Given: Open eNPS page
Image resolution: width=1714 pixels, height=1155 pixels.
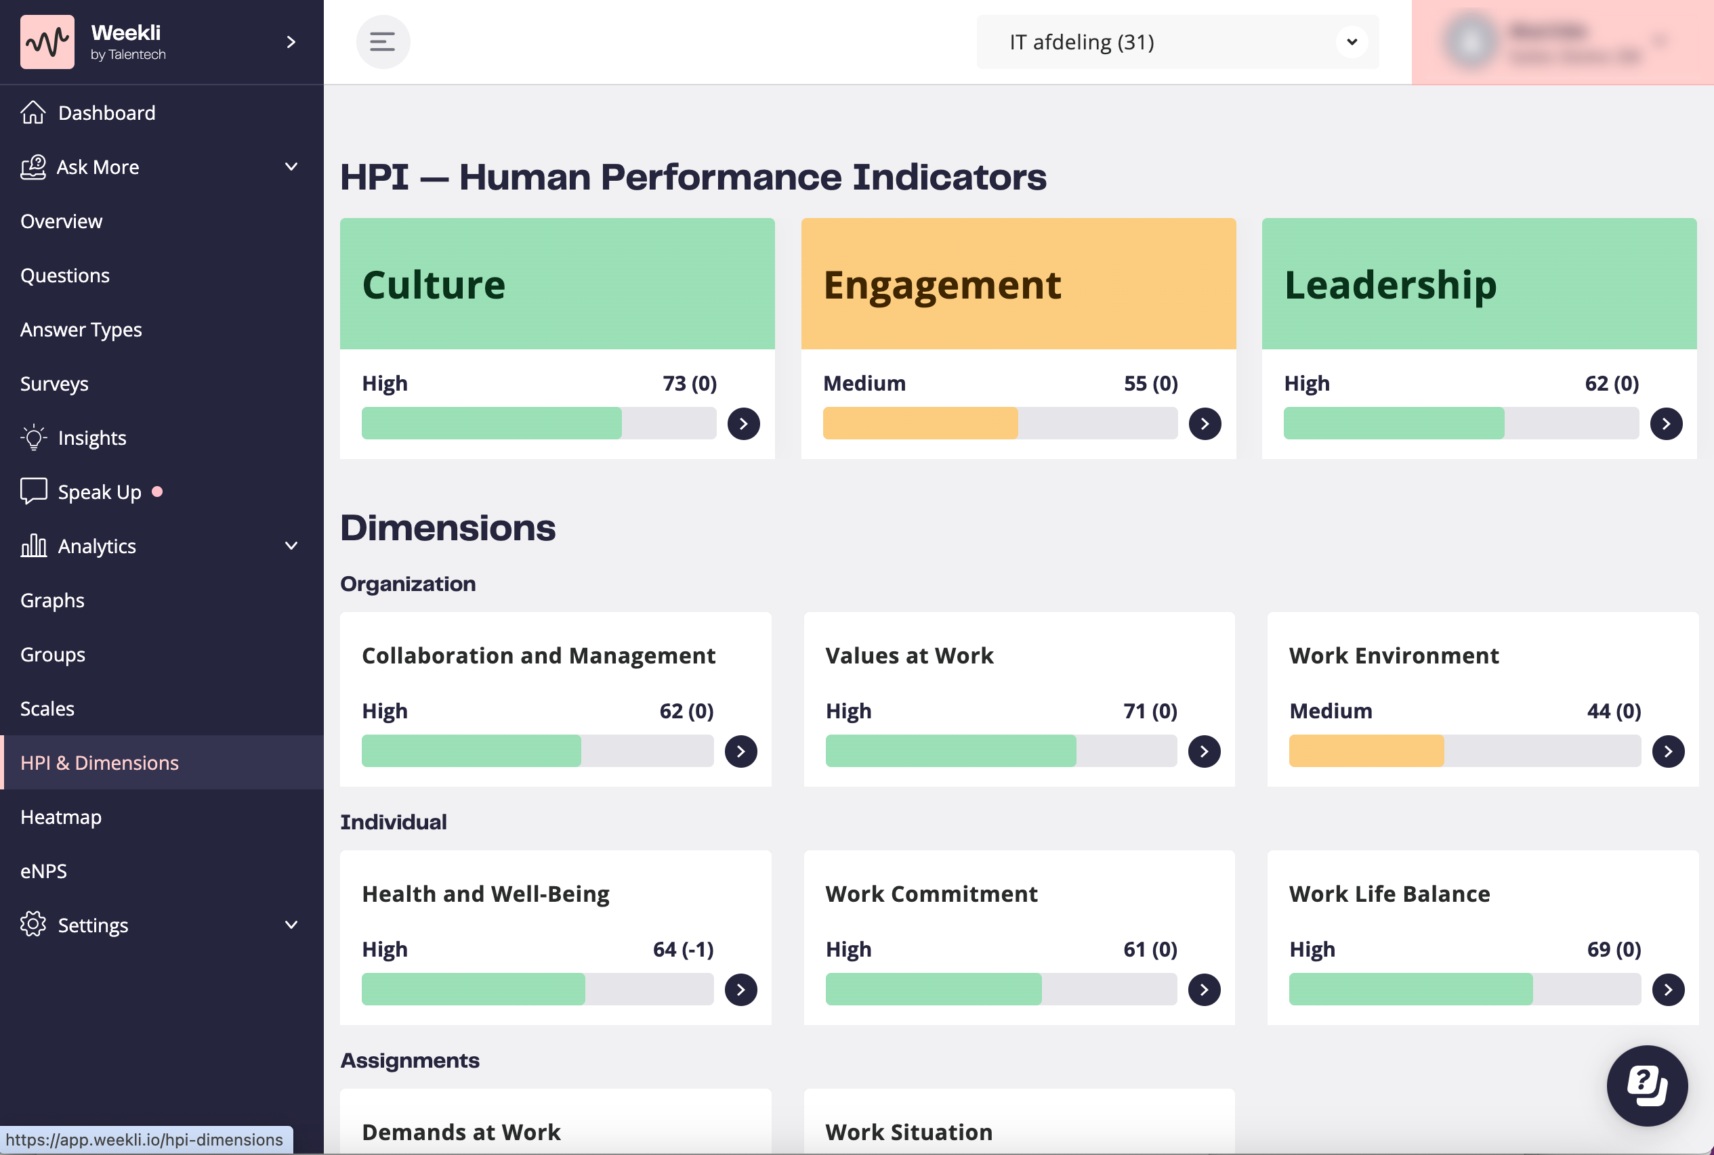Looking at the screenshot, I should [43, 871].
